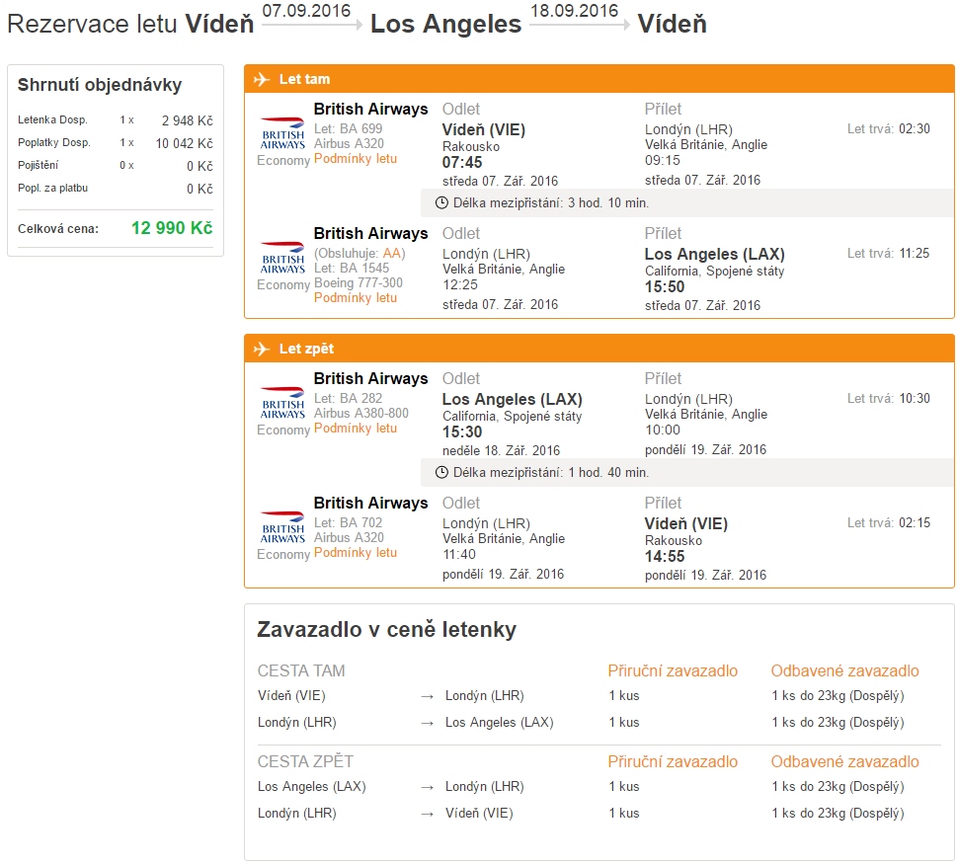Open Podmínky letu for flight BA 699

pyautogui.click(x=356, y=159)
